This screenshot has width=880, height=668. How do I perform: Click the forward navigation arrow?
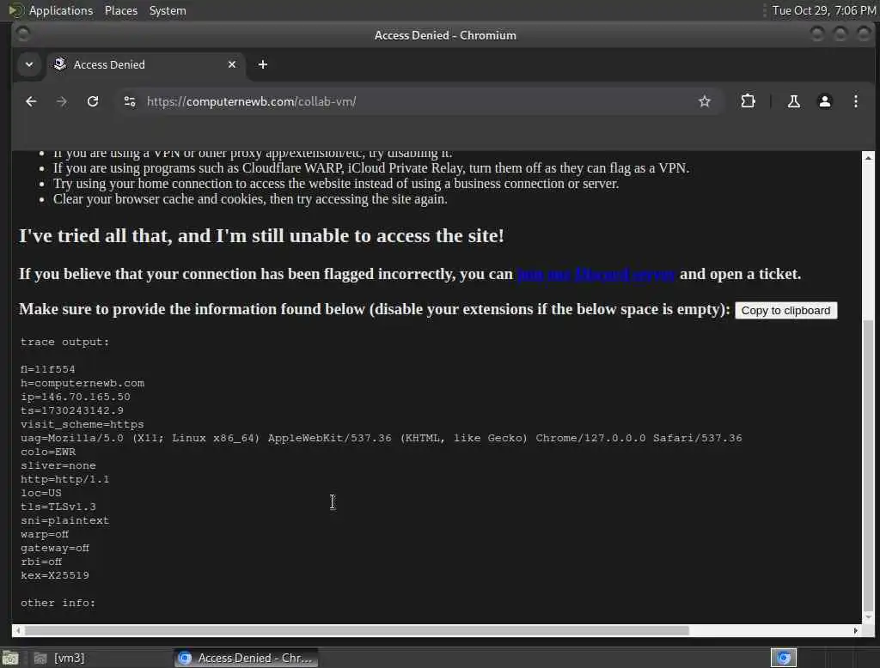coord(62,101)
